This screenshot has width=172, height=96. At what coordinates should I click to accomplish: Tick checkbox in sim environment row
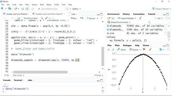click(166, 33)
